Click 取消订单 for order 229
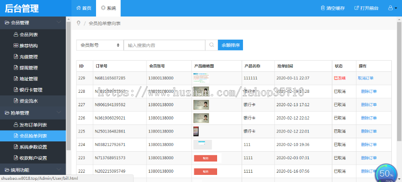Image resolution: width=402 pixels, height=182 pixels. pyautogui.click(x=365, y=78)
